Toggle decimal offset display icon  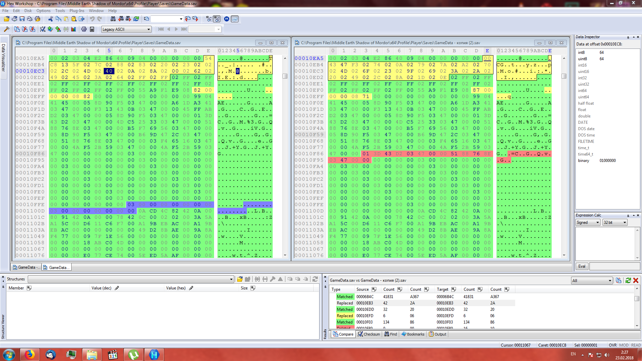(209, 19)
